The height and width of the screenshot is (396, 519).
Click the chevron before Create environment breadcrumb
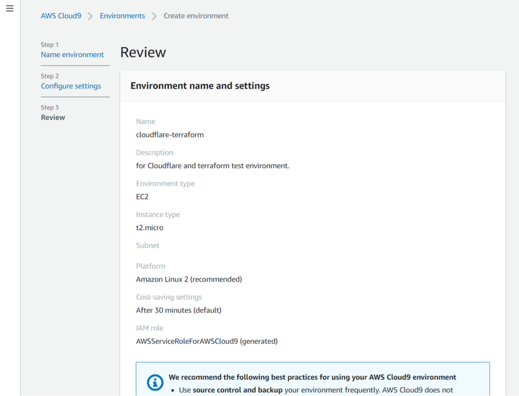point(154,16)
